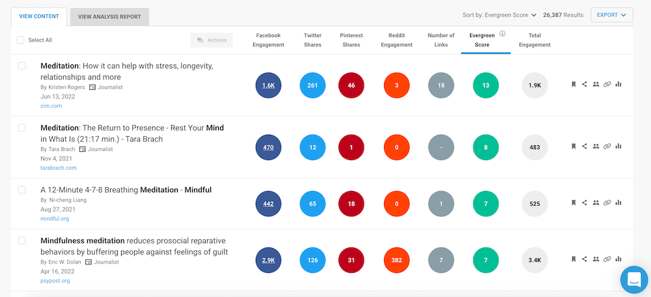The width and height of the screenshot is (651, 297).
Task: Click view backlinks icon for Tara Brach article
Action: tap(607, 147)
